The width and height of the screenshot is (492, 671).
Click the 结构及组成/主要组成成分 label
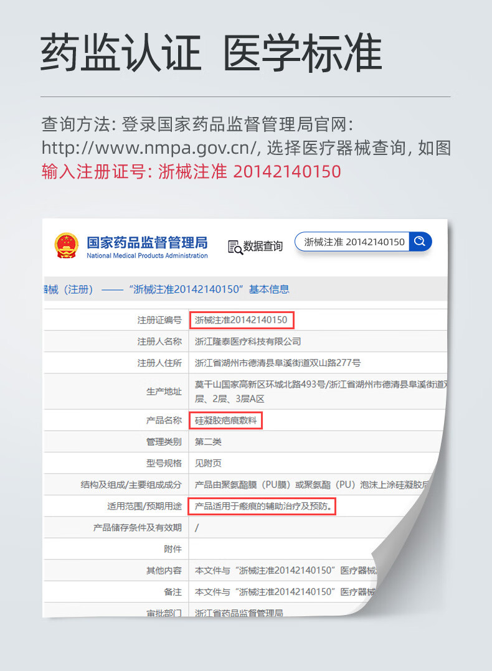[131, 485]
